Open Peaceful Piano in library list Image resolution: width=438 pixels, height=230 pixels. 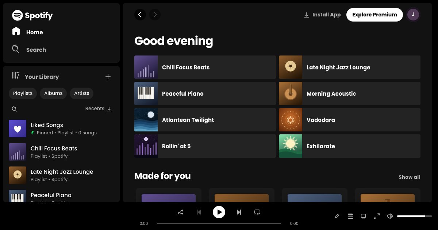pos(61,195)
